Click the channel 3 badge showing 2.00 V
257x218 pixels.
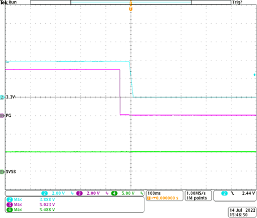(79, 193)
